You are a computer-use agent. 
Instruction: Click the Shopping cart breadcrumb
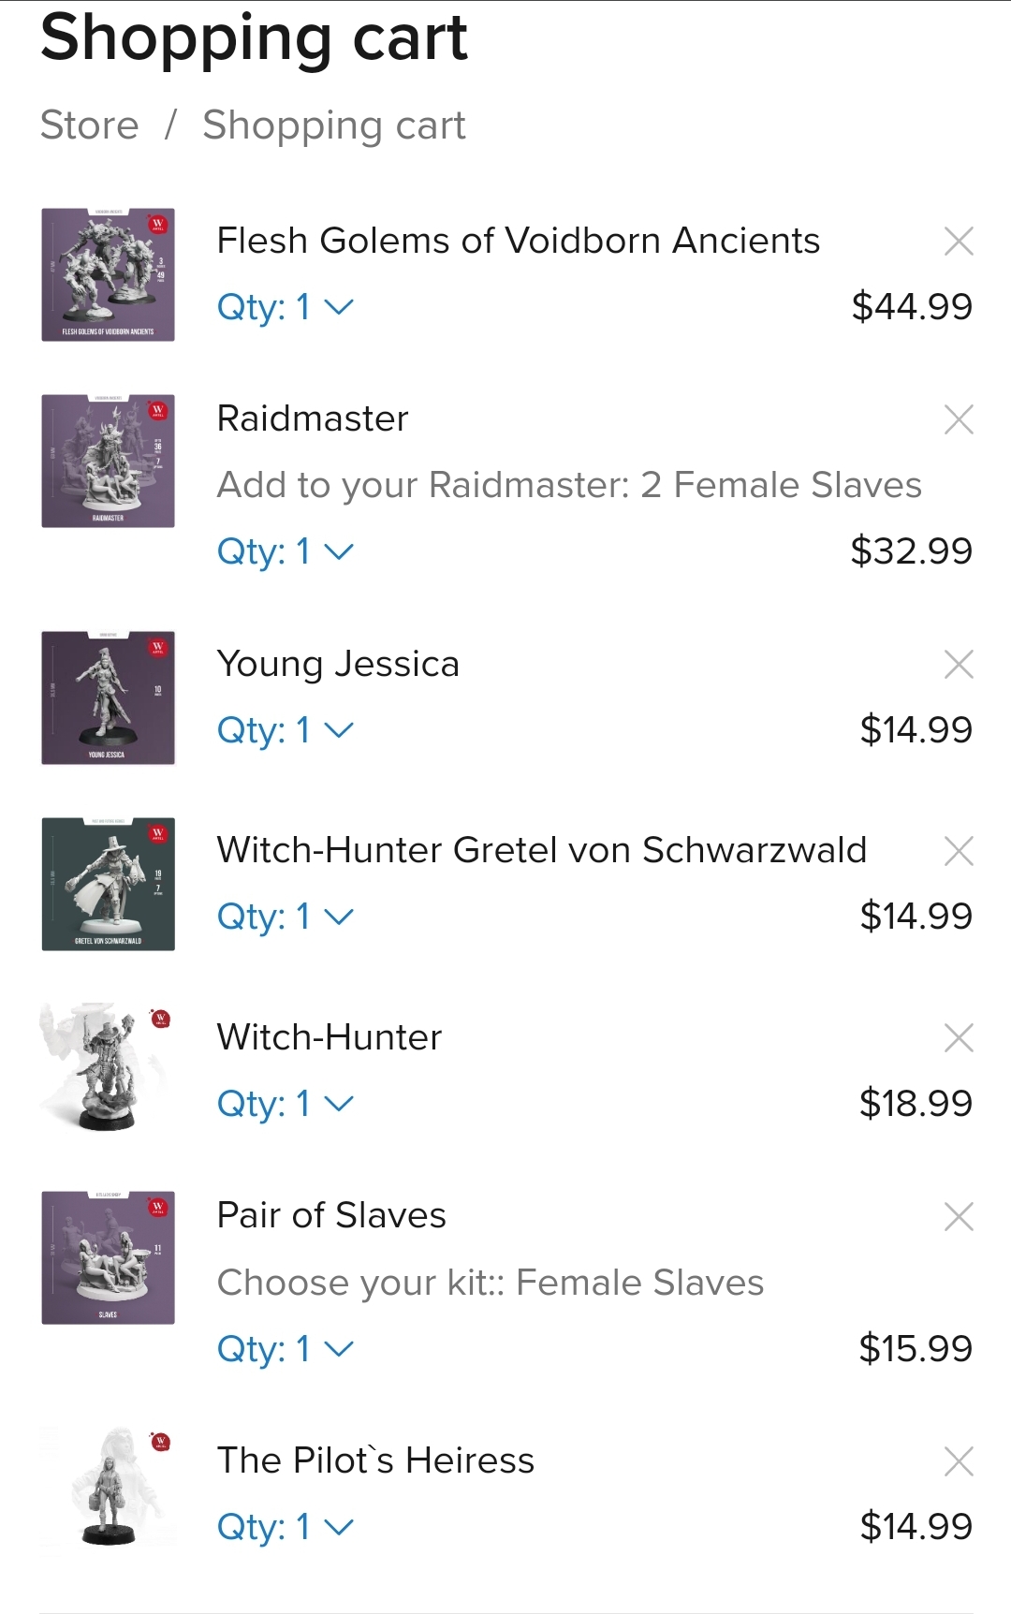[334, 125]
